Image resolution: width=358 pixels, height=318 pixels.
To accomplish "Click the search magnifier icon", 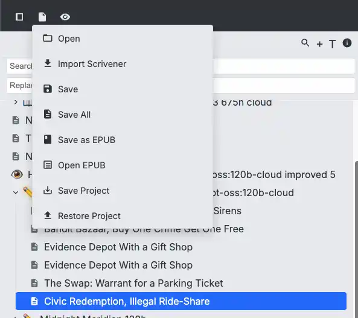I will pyautogui.click(x=305, y=43).
